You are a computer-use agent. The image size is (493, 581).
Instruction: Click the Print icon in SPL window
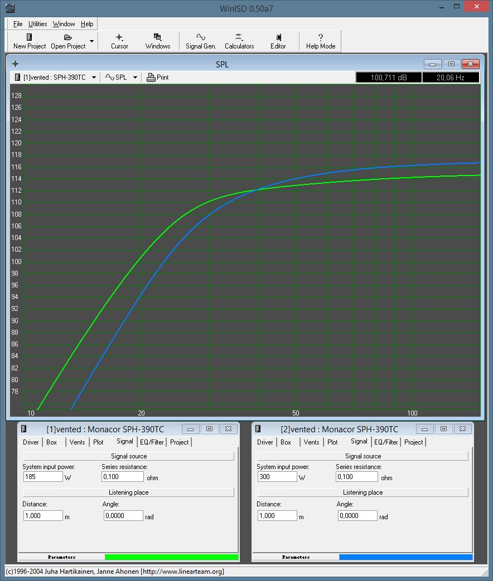point(151,77)
